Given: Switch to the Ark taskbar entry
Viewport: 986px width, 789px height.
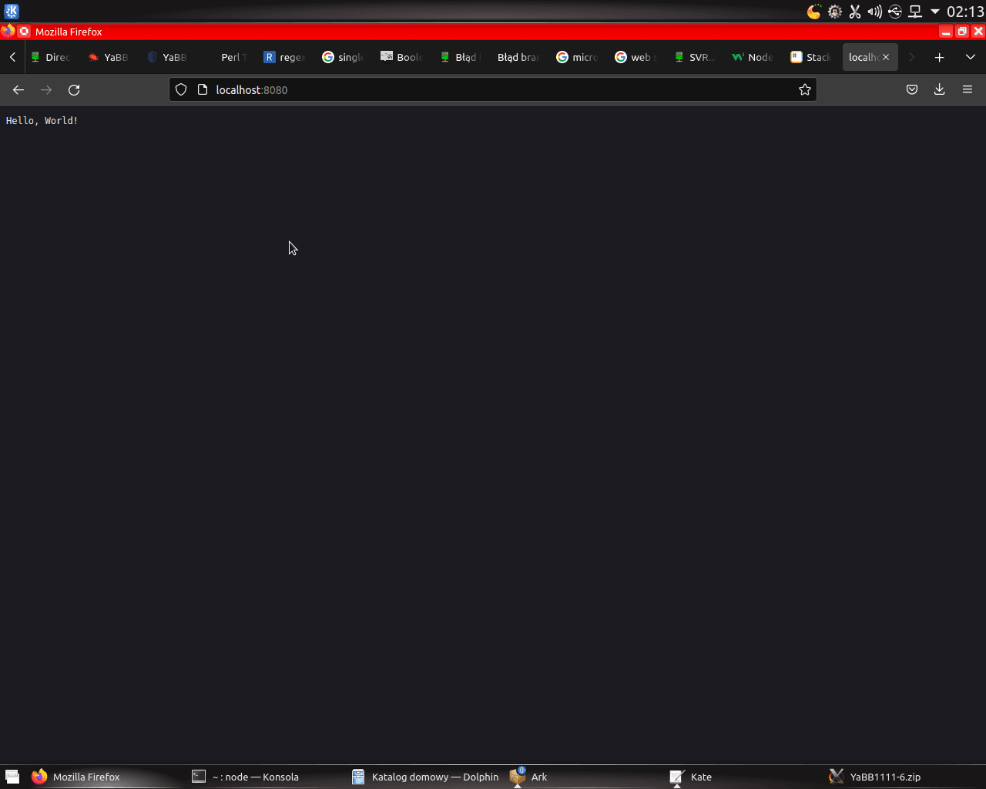Looking at the screenshot, I should point(585,777).
